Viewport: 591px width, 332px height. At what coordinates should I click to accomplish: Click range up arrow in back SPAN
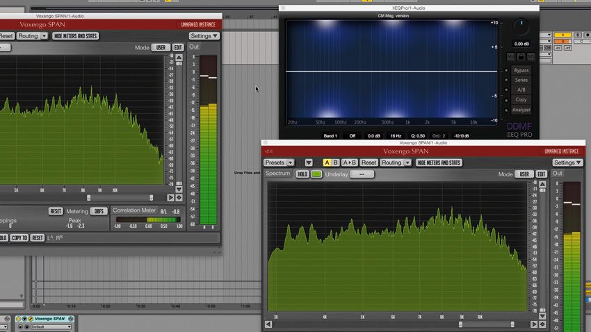coord(179,58)
